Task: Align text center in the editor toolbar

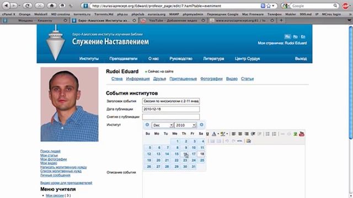Action: (240, 134)
